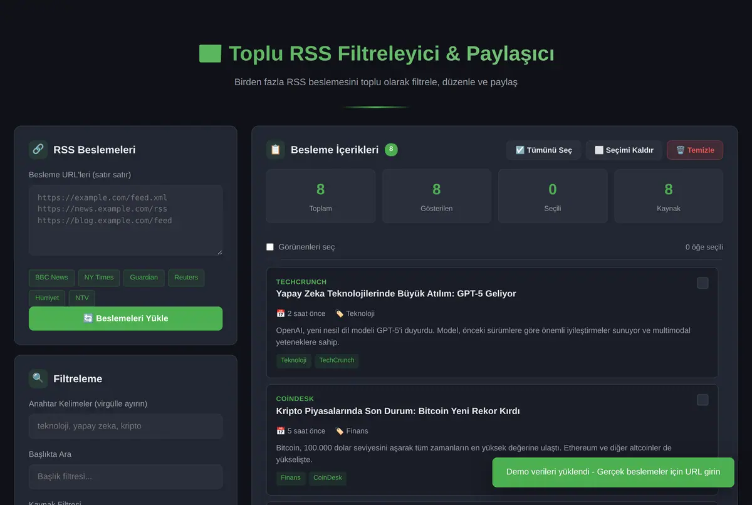Click the red Temizle button
The width and height of the screenshot is (752, 505).
[695, 150]
